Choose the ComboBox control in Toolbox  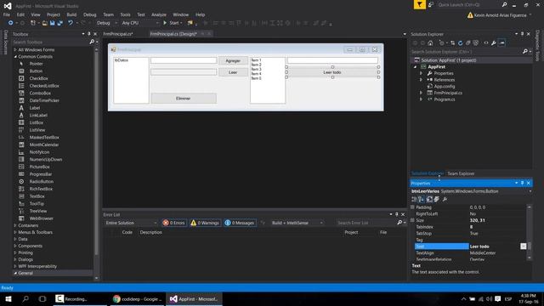[40, 93]
